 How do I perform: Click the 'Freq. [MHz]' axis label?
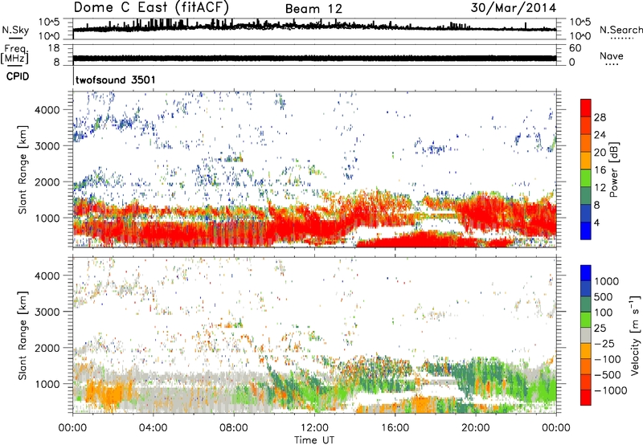tap(14, 54)
